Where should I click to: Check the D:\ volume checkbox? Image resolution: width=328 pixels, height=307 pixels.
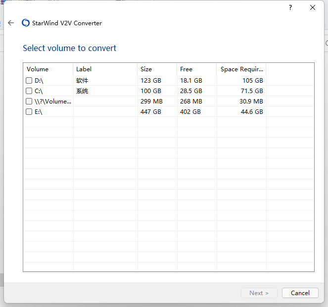coord(29,80)
